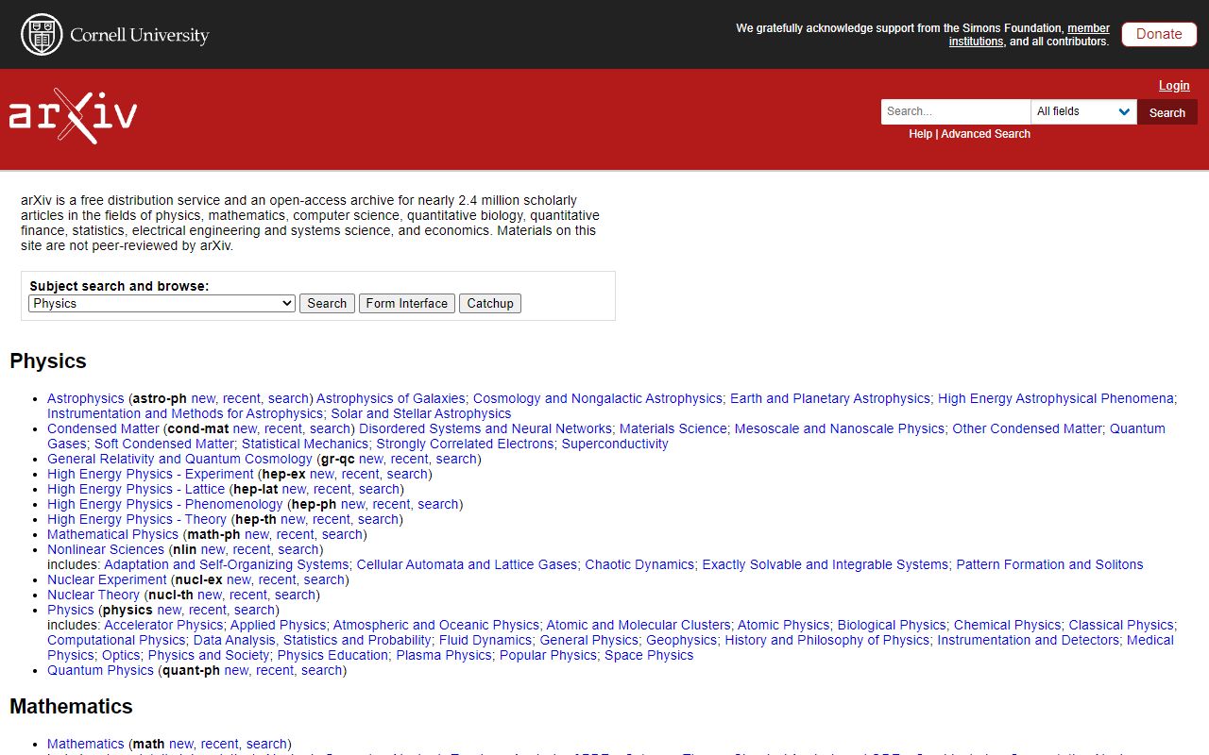Open Advanced Search

coord(985,134)
